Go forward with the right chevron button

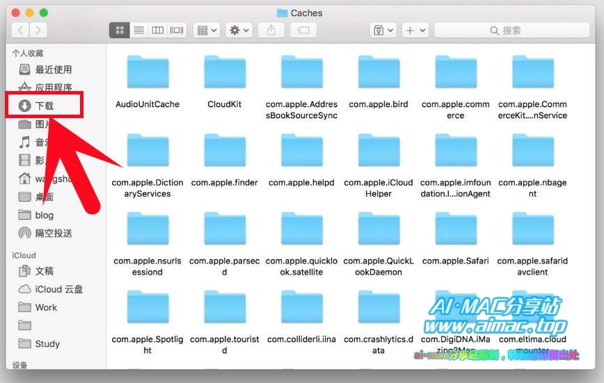(38, 30)
